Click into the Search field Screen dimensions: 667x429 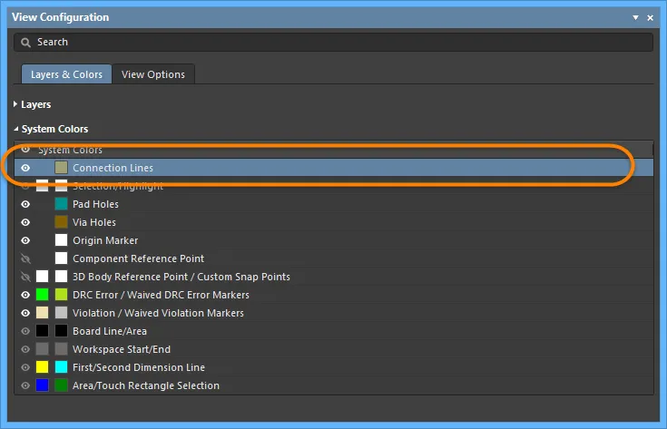[x=334, y=42]
